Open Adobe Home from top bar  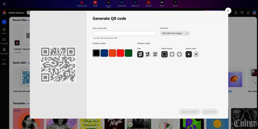tap(82, 4)
